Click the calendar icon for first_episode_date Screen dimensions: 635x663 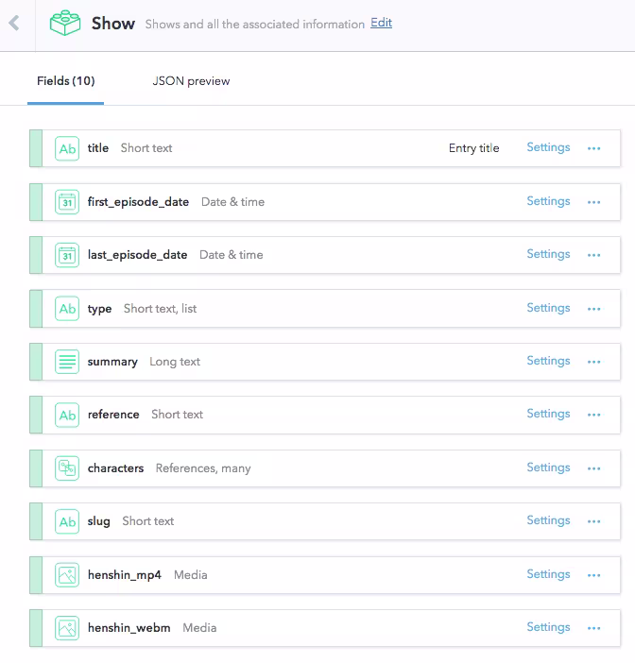pyautogui.click(x=67, y=202)
